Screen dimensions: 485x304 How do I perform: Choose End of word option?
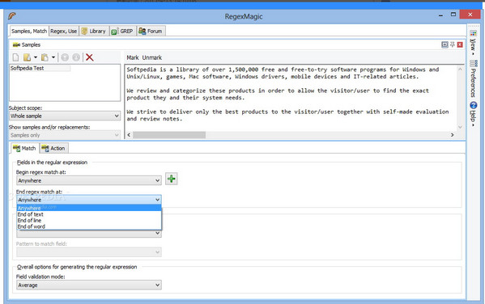(x=89, y=226)
